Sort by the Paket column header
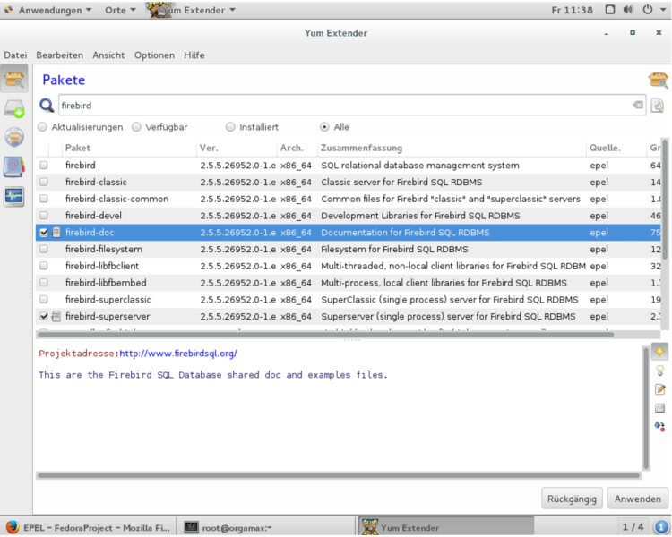 (128, 149)
